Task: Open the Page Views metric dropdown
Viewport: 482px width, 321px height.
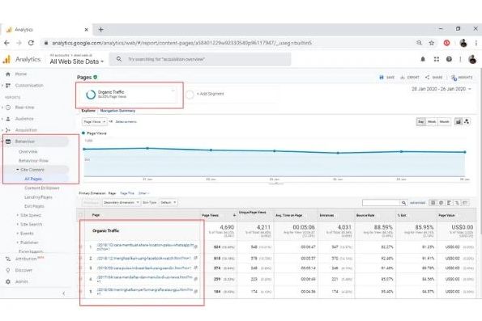Action: point(94,122)
